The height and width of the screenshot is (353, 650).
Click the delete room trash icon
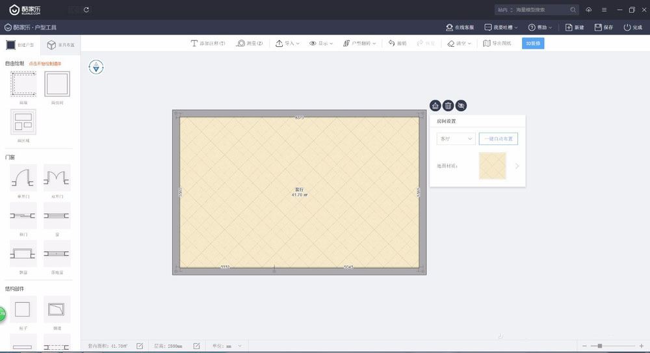pyautogui.click(x=448, y=105)
